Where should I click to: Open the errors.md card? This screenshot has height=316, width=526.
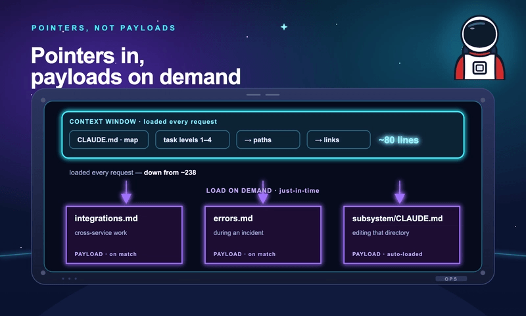click(x=263, y=235)
